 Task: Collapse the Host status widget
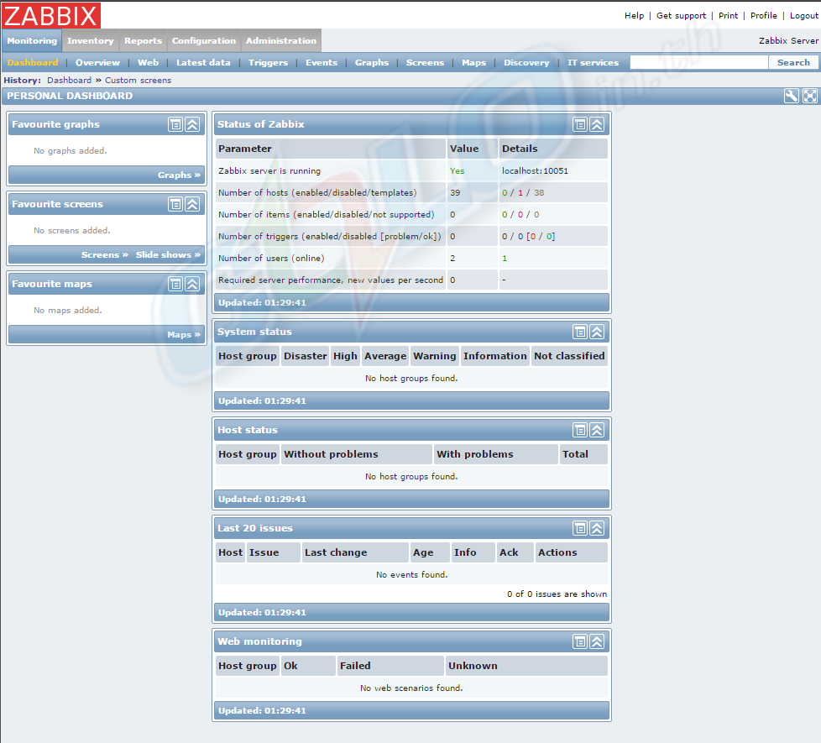(597, 430)
